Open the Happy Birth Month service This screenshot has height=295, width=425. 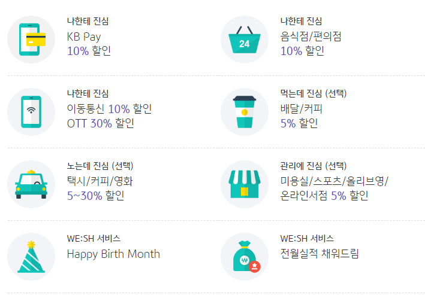(113, 254)
